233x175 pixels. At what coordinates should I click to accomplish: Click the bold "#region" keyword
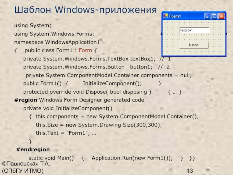[26, 100]
